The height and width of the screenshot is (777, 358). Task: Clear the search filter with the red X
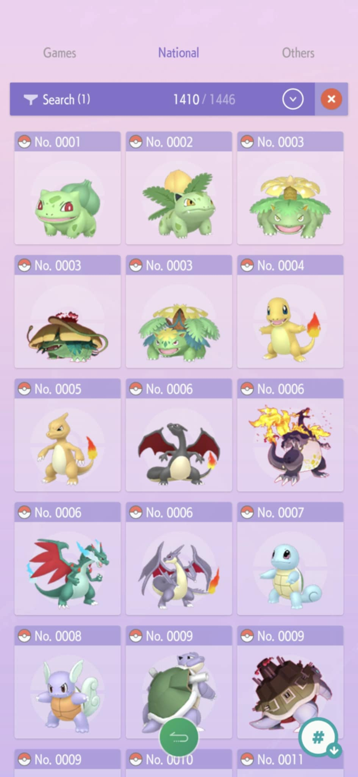pyautogui.click(x=331, y=99)
